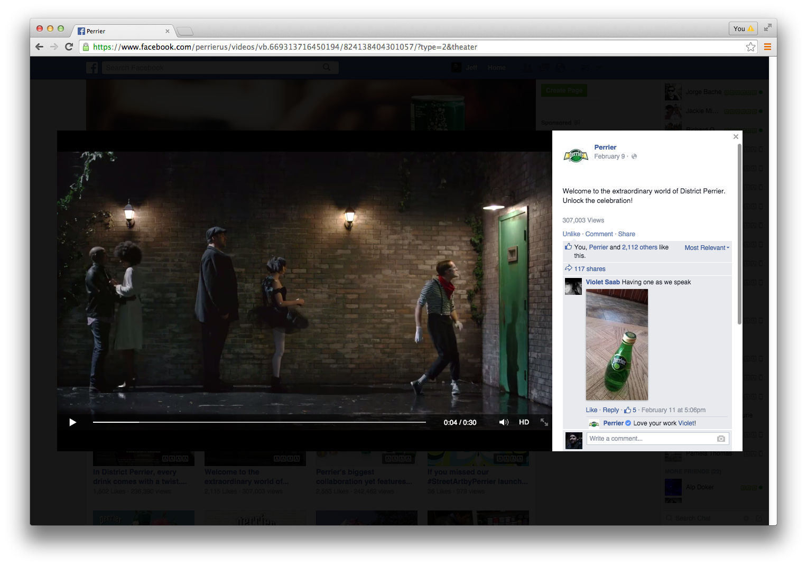This screenshot has height=567, width=807.
Task: Expand video to fullscreen
Action: [544, 422]
